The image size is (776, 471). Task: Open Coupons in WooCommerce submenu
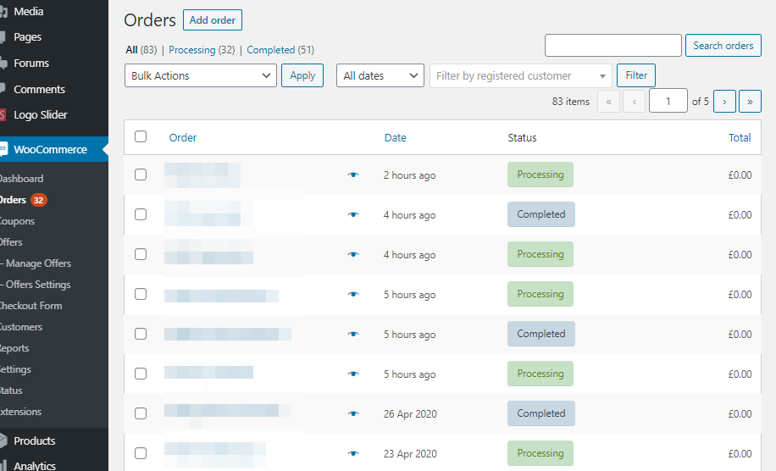coord(17,221)
